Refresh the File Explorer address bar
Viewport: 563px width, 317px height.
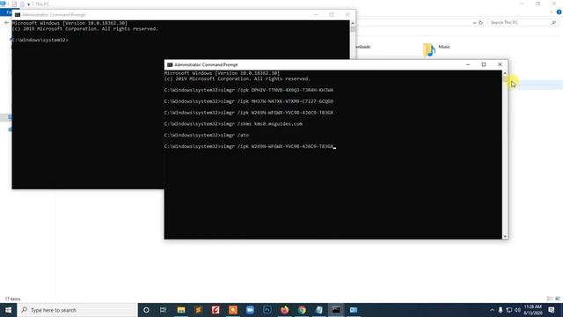point(481,23)
